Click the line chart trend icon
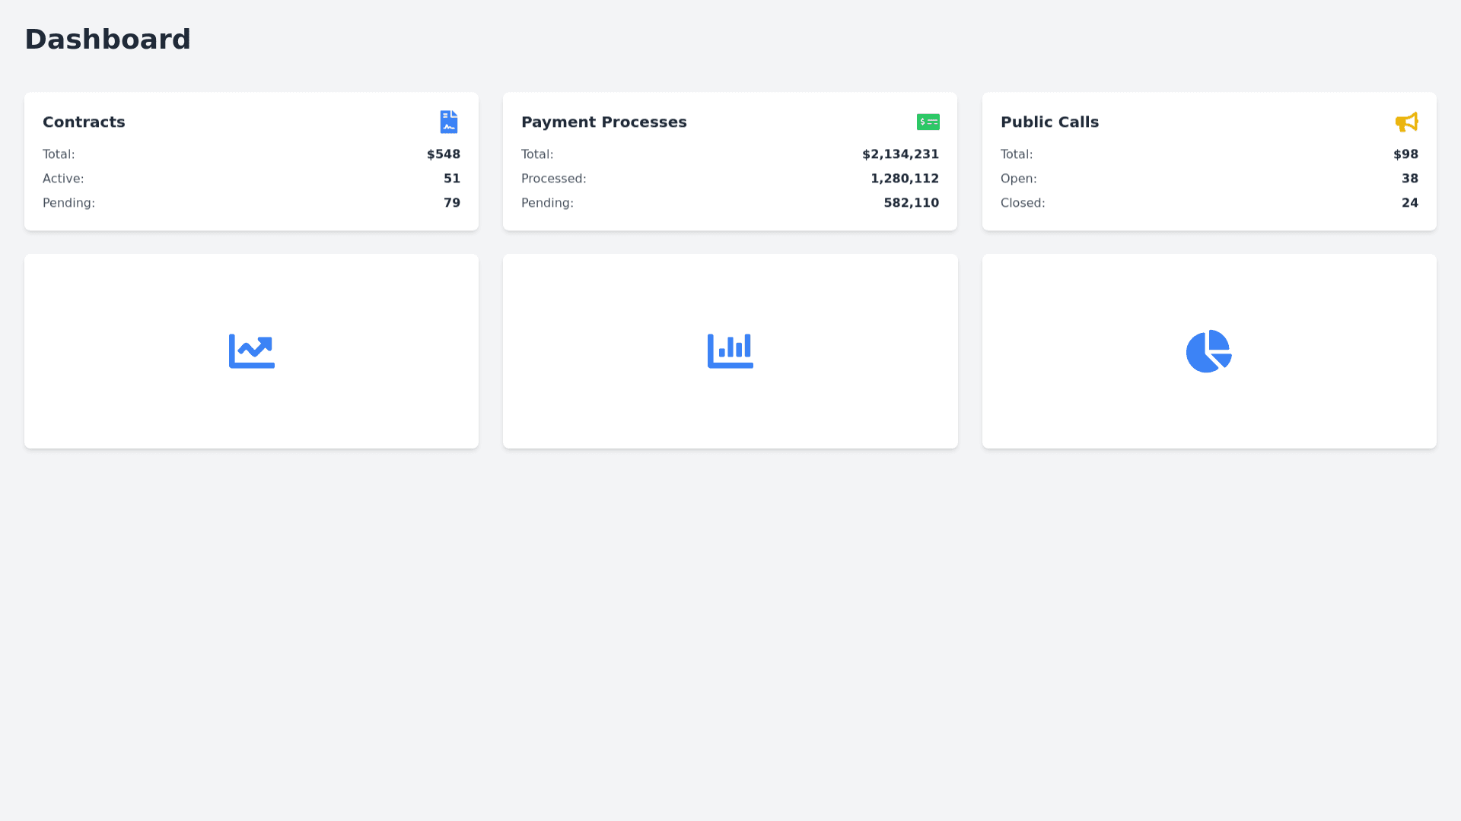Viewport: 1461px width, 821px height. point(252,351)
